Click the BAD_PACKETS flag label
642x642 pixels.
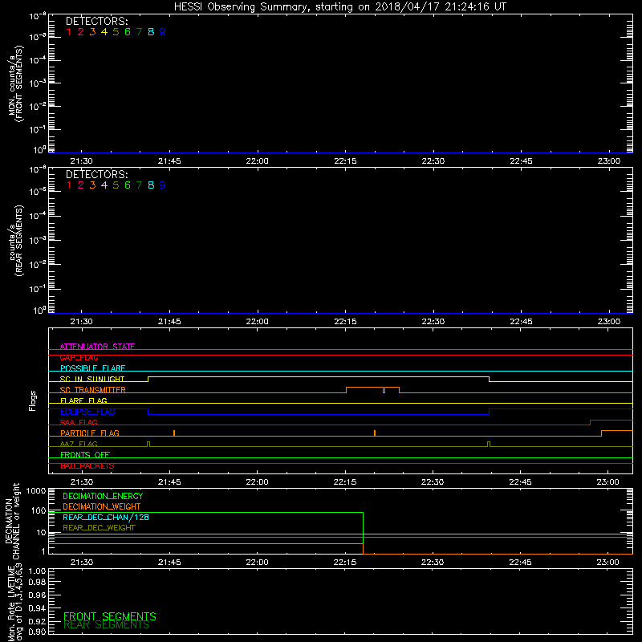point(87,466)
